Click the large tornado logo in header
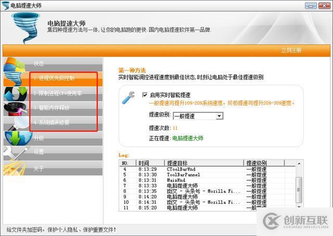The image size is (333, 236). [x=25, y=28]
